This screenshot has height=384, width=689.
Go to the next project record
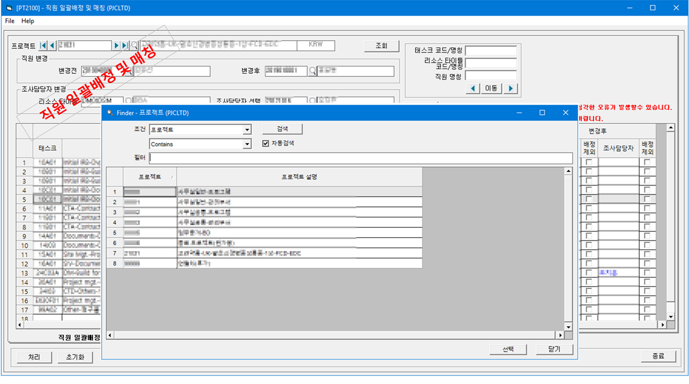click(x=117, y=45)
